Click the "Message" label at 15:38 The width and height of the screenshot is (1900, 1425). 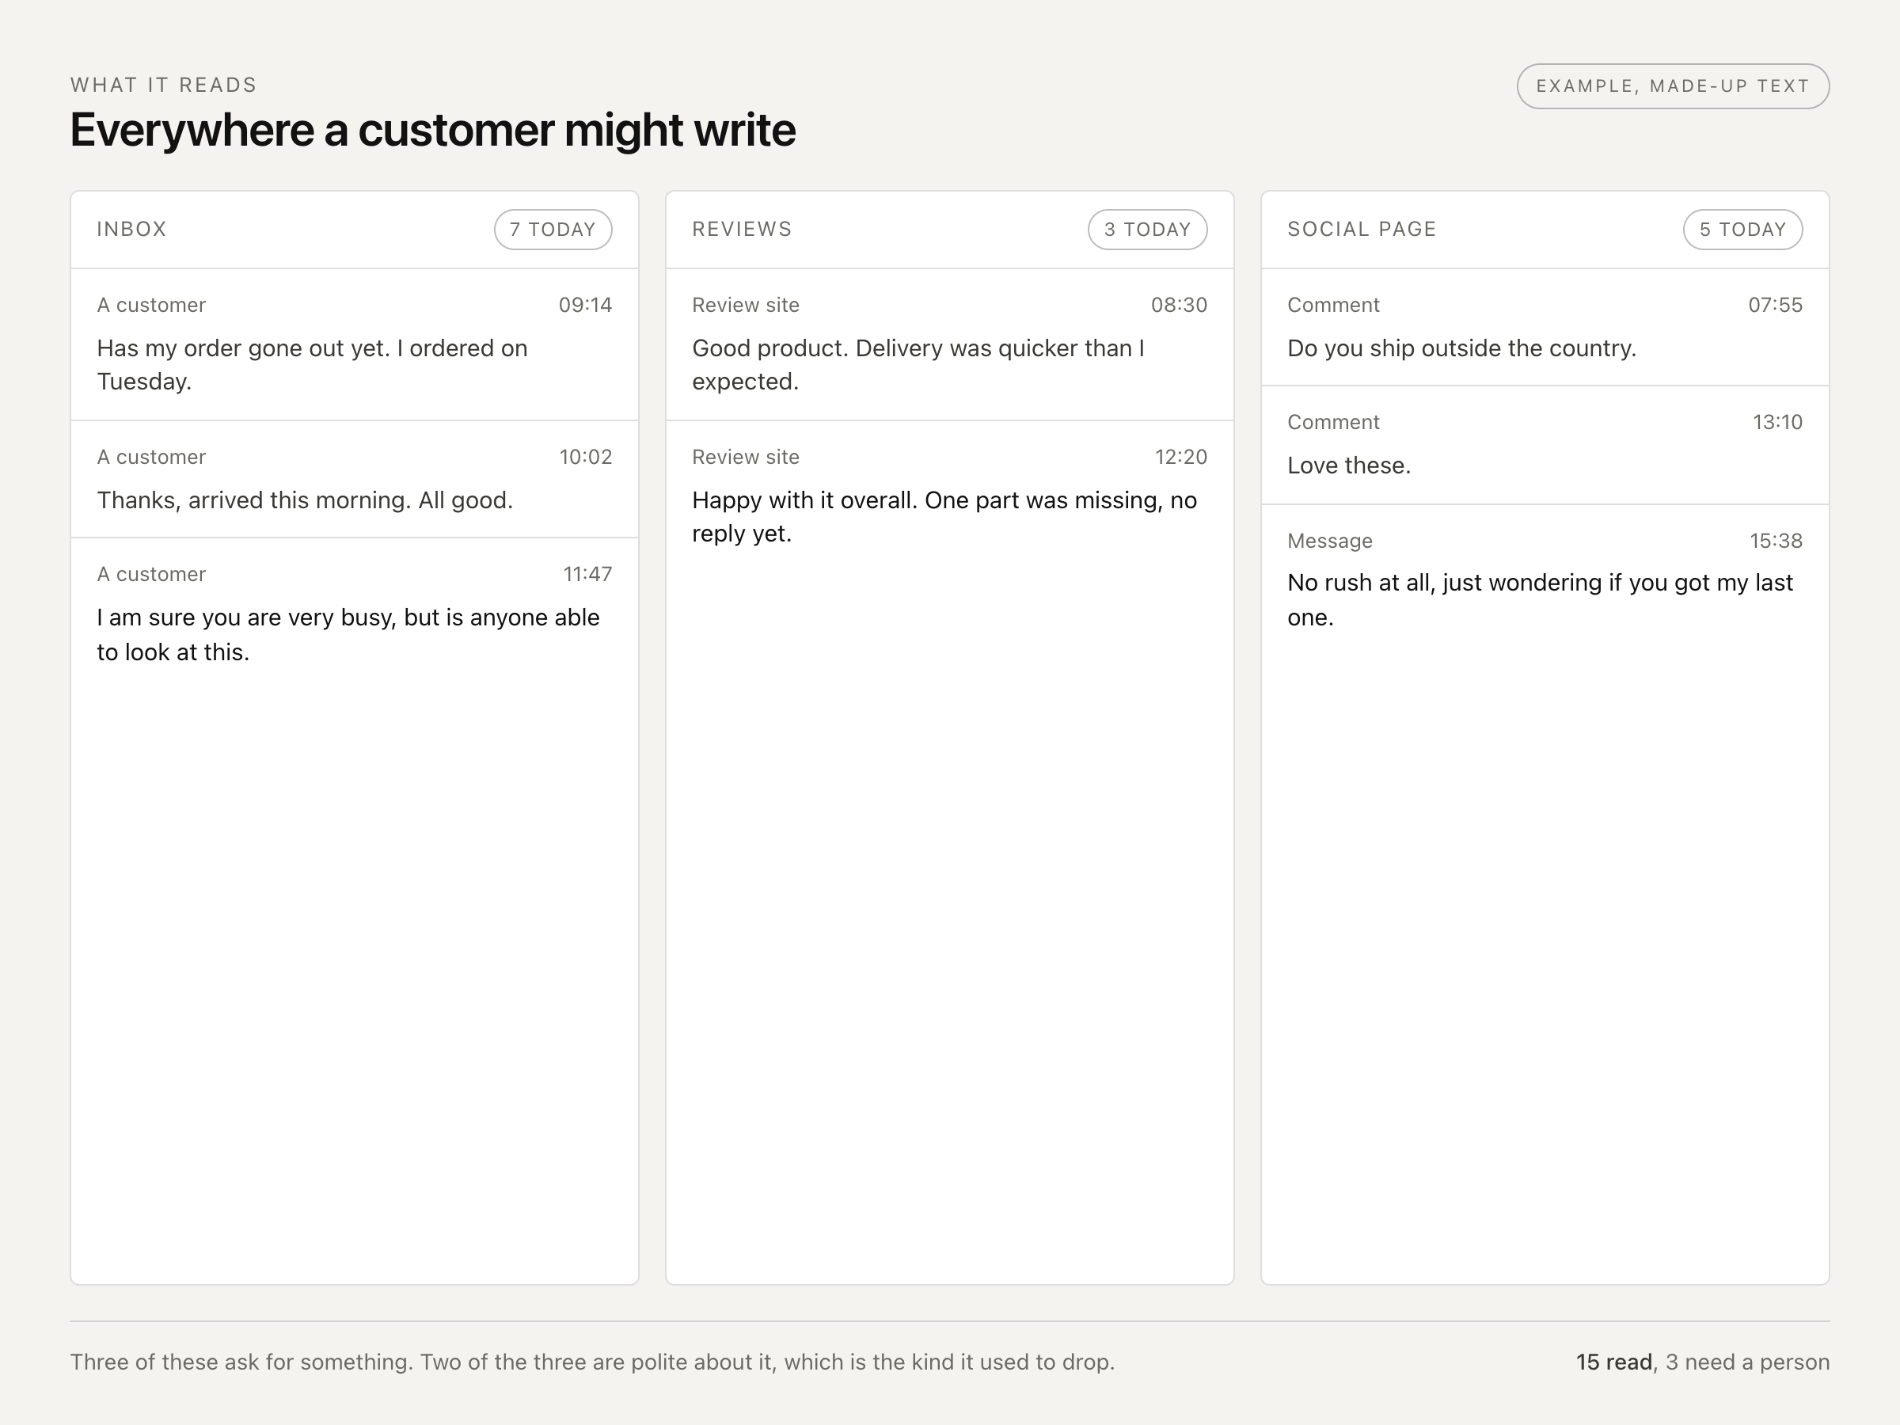1330,541
